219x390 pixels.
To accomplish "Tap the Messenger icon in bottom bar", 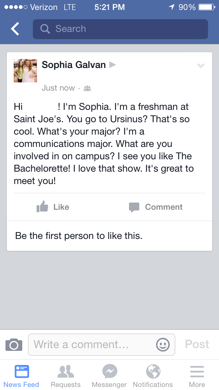I will (109, 371).
